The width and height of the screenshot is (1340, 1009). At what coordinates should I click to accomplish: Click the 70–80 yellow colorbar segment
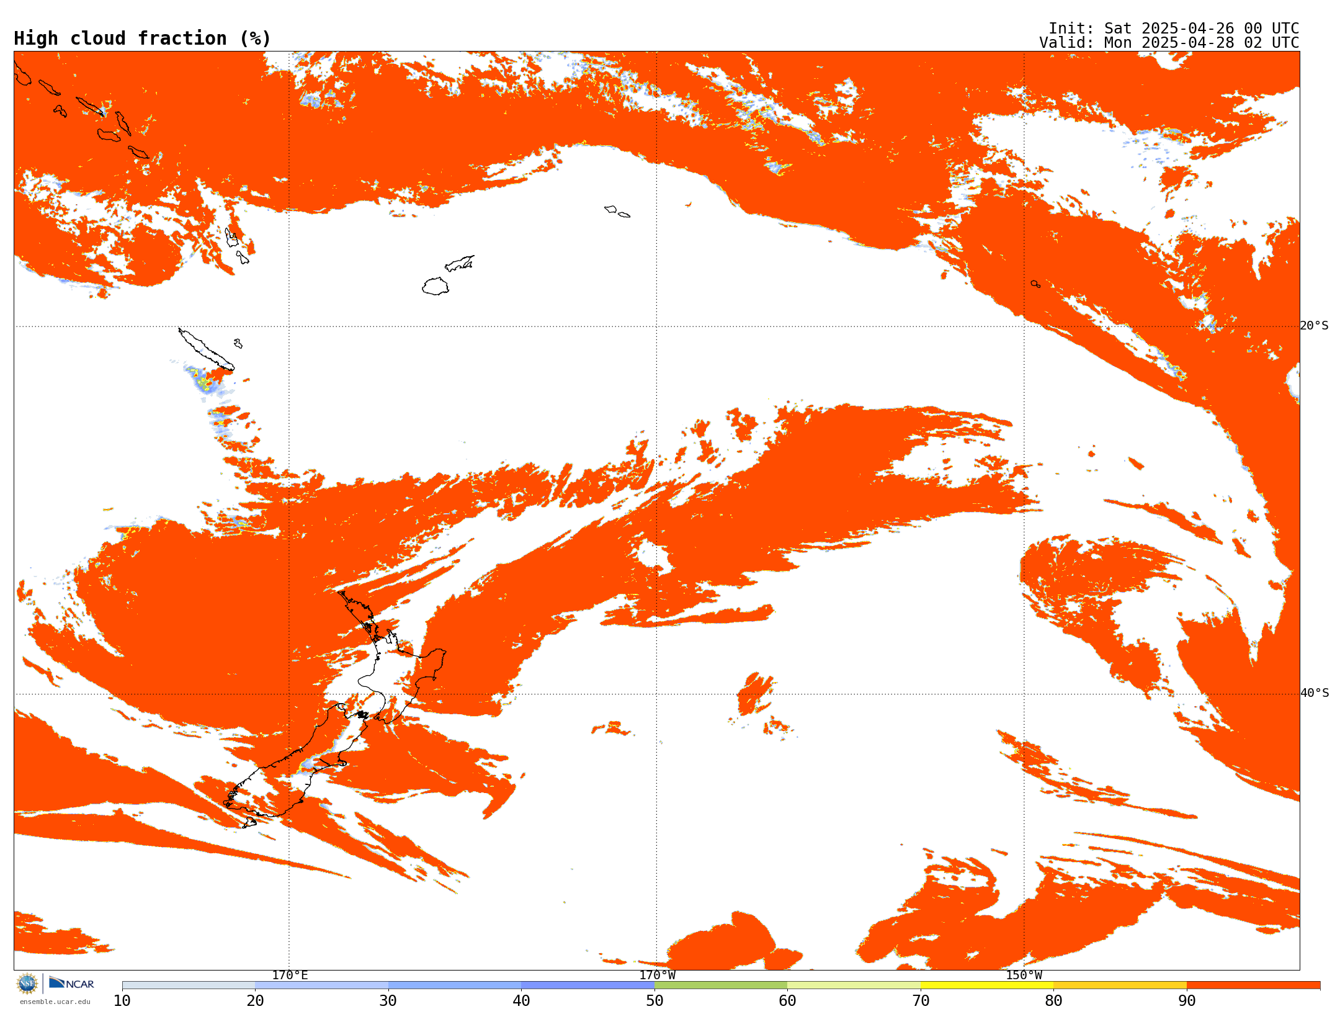click(x=987, y=985)
